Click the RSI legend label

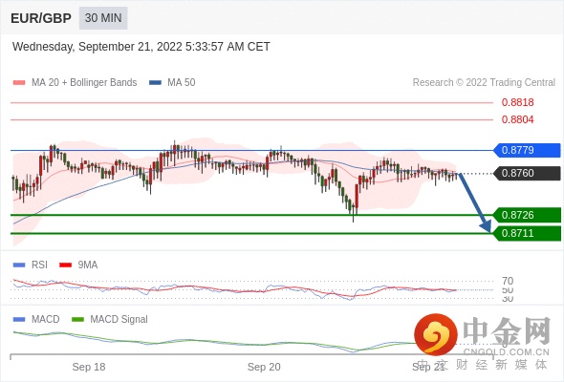tap(39, 265)
